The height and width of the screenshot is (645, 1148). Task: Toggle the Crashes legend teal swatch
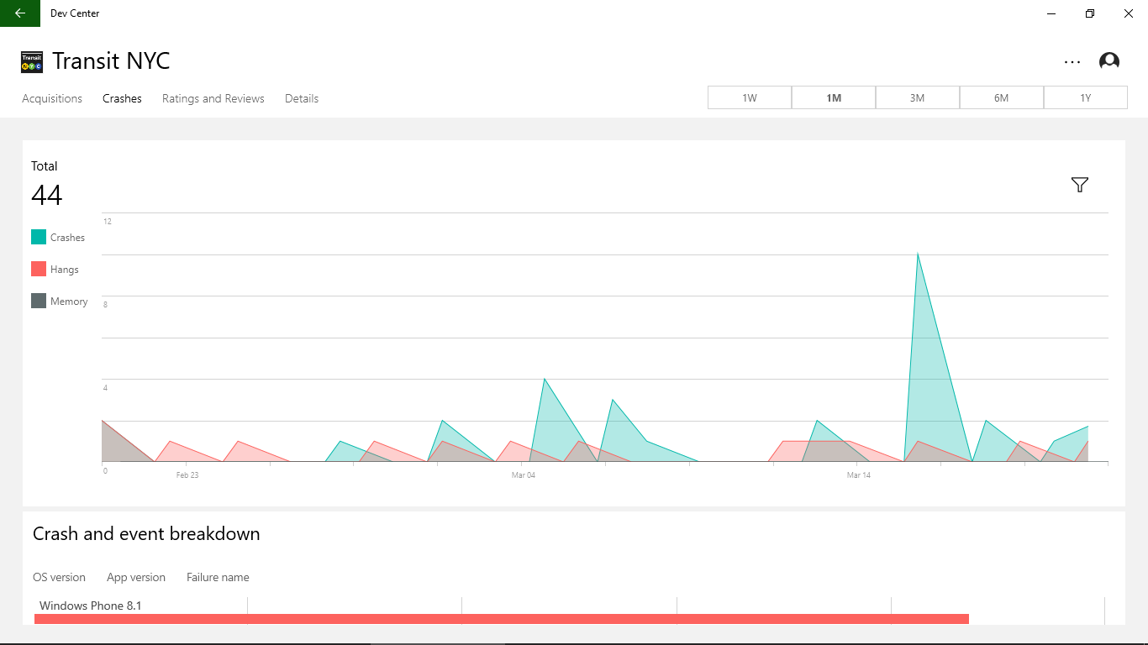point(39,237)
